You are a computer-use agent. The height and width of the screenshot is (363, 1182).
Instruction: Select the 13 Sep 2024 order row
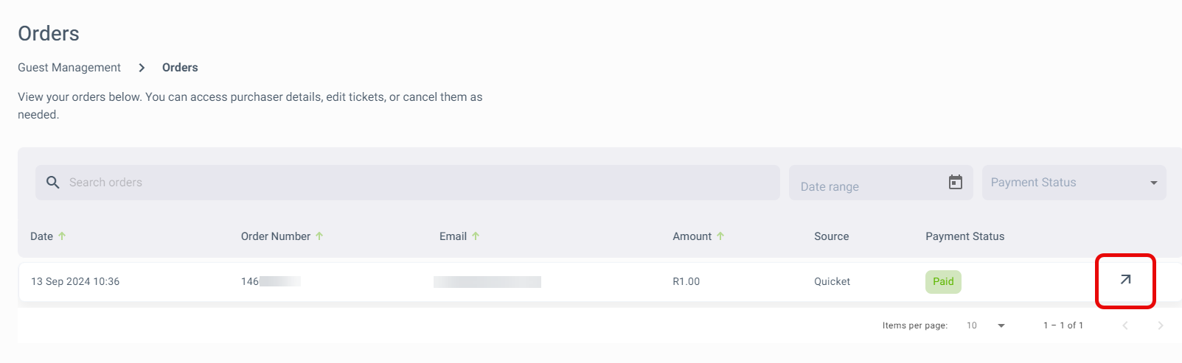[x=599, y=282]
